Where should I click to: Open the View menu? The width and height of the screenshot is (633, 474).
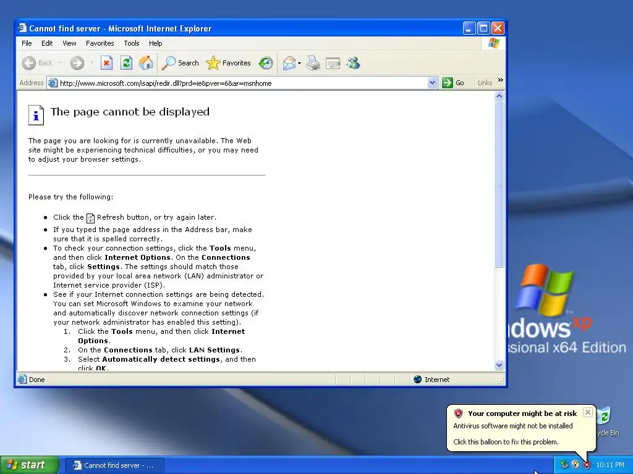(x=69, y=43)
